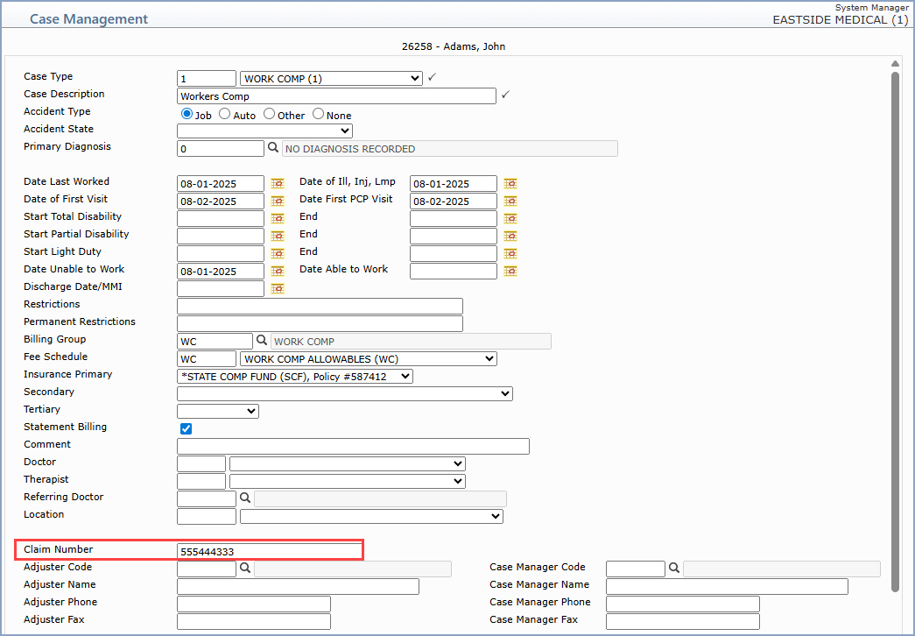
Task: Click Billing Group lookup magnifier icon
Action: tap(261, 341)
